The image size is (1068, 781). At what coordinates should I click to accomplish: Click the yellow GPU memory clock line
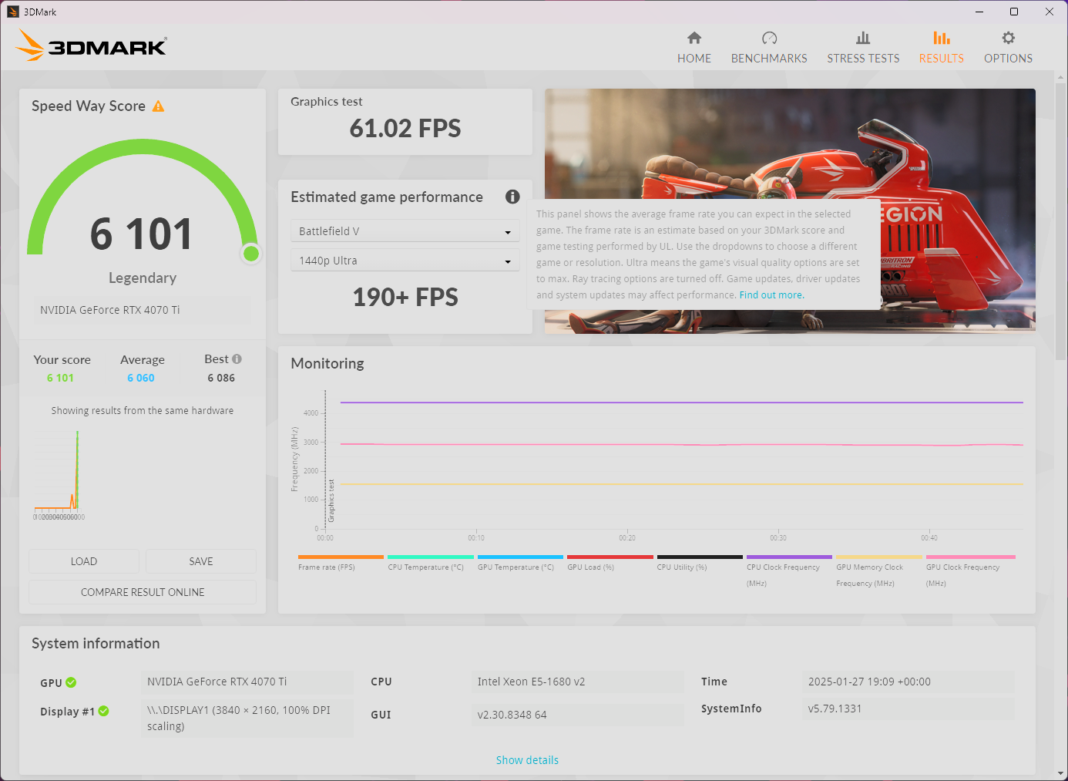[x=682, y=484]
